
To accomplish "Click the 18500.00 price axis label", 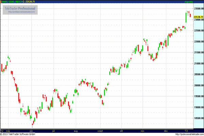I will pos(198,118).
